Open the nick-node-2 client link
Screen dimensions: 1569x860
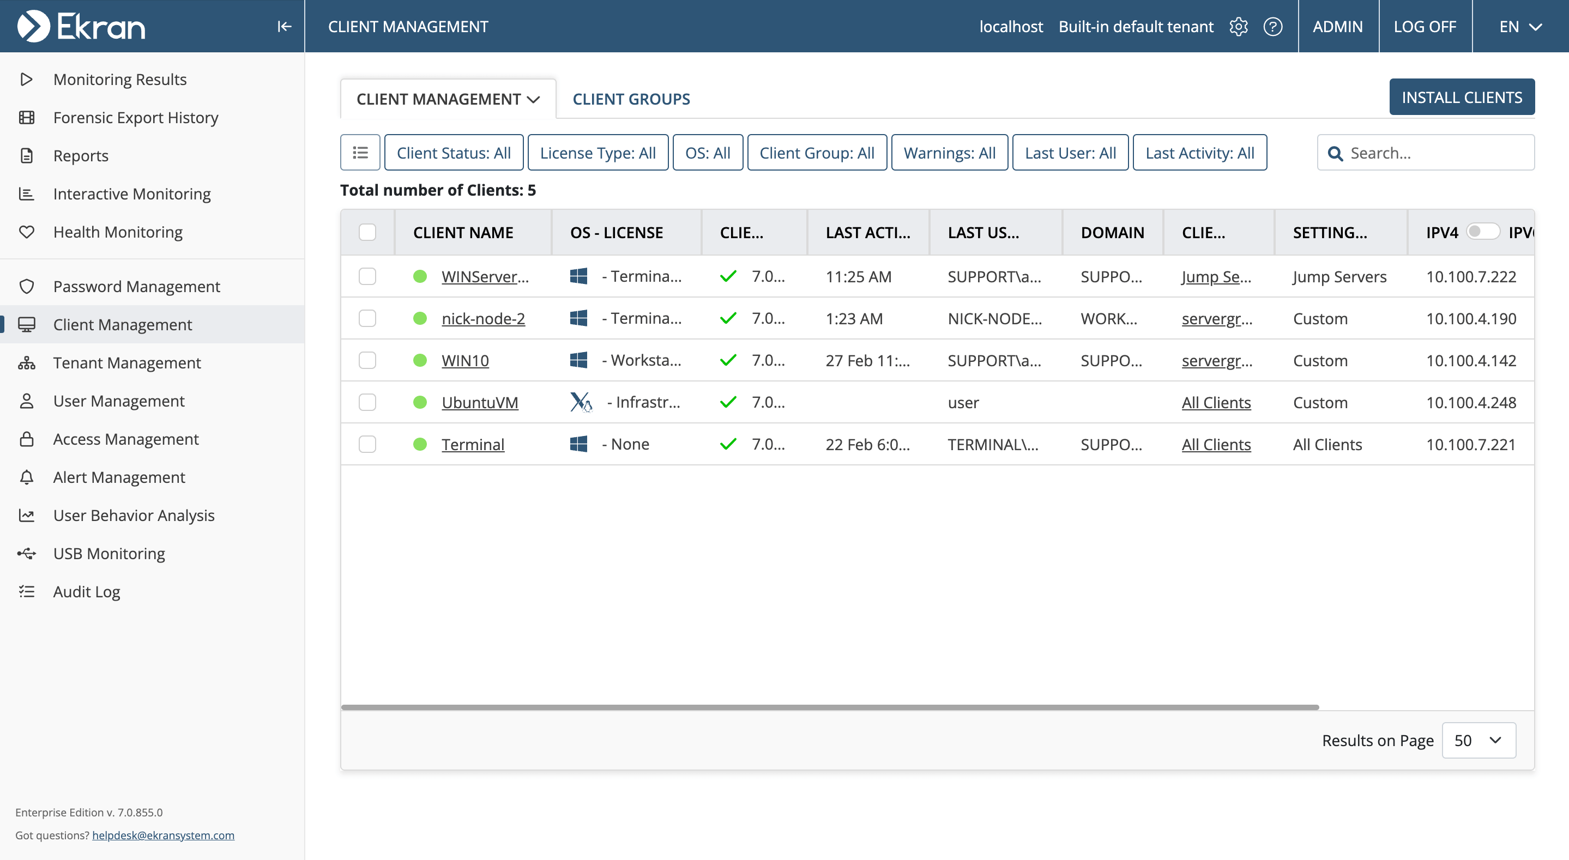[483, 318]
